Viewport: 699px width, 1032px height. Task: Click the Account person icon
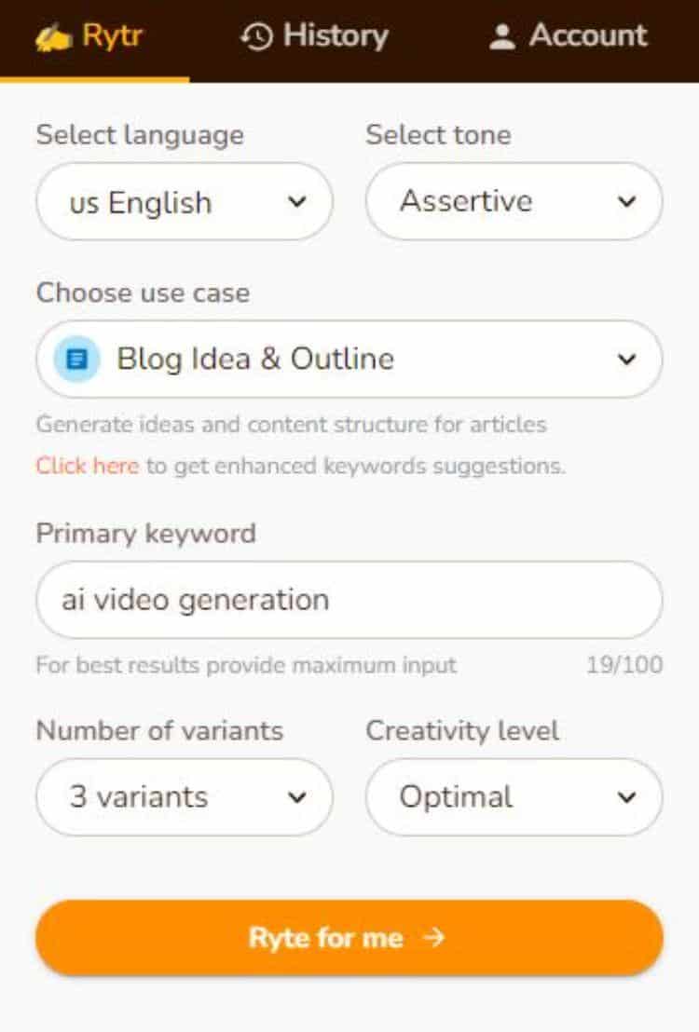click(502, 37)
